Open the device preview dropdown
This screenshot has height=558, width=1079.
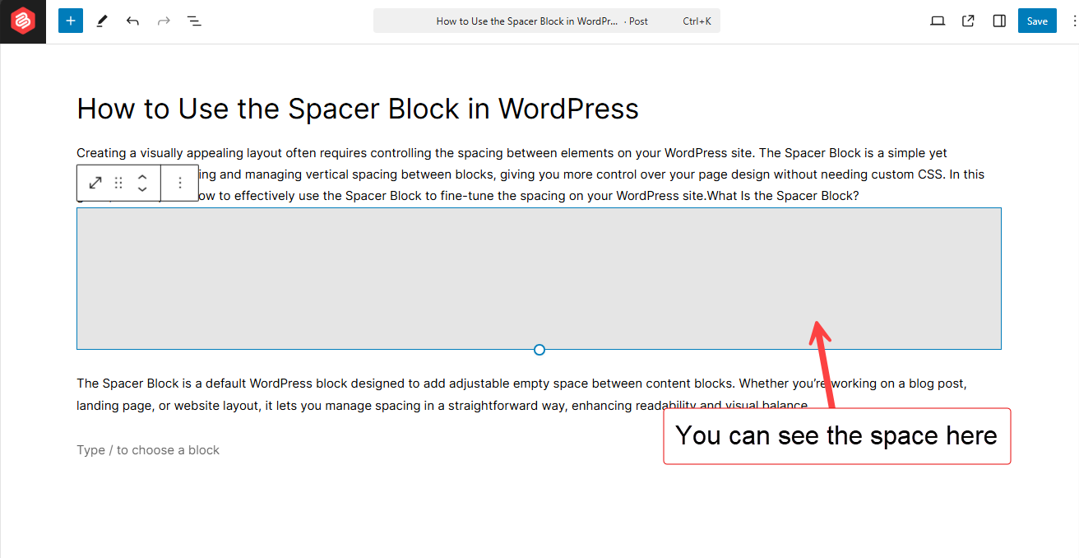click(938, 21)
